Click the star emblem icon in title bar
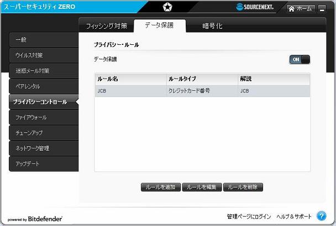Viewport: 336px width, 226px height. [x=167, y=7]
